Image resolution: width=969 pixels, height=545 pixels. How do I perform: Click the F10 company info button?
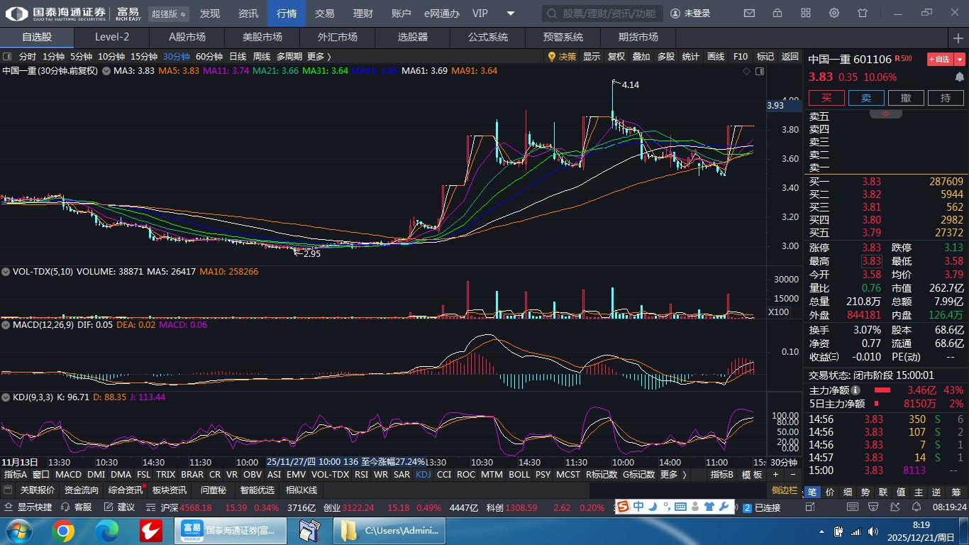tap(740, 57)
